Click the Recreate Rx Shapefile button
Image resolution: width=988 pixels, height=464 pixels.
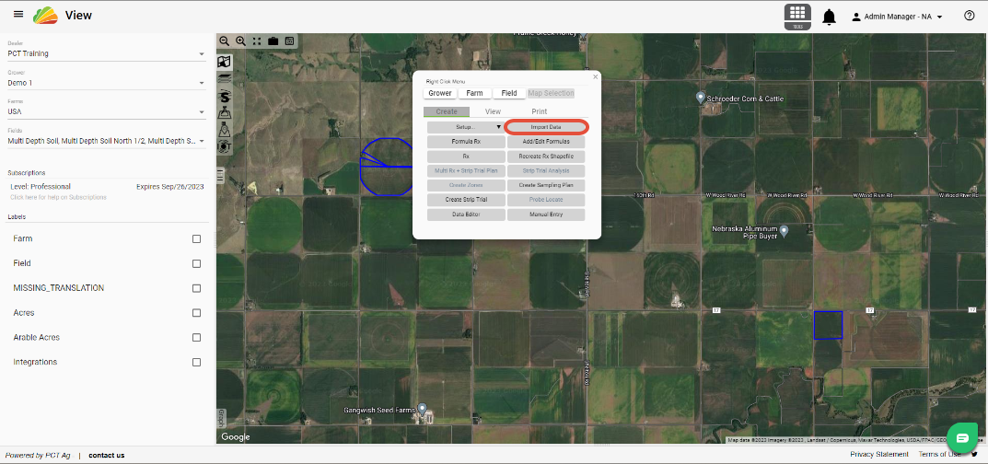click(546, 157)
